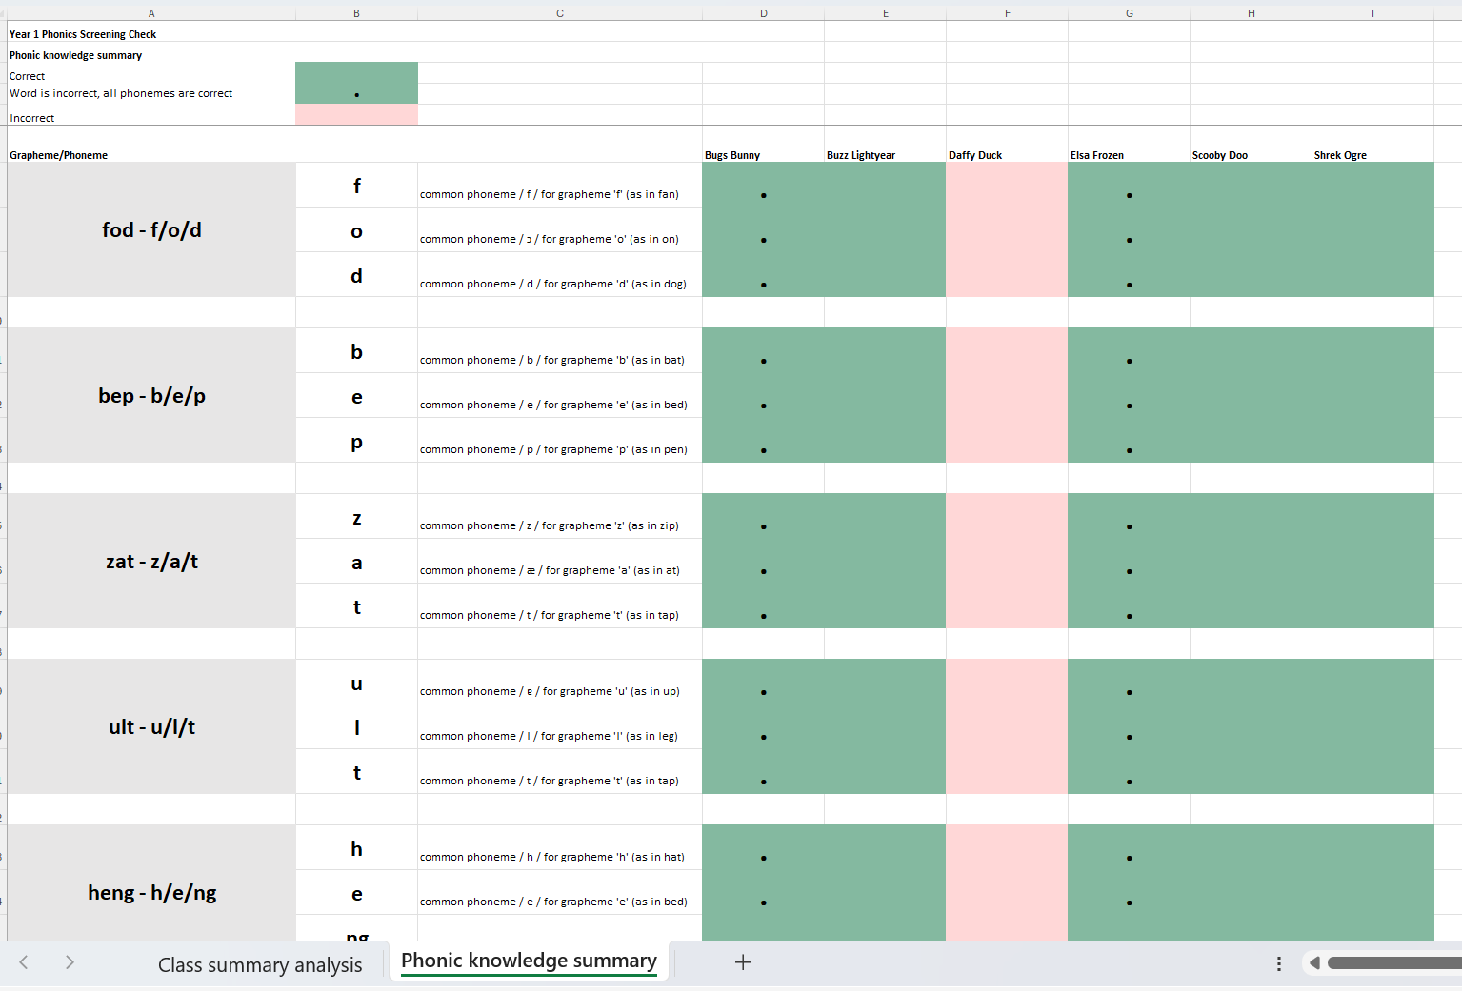Click the 'bep - b/e/p' word cell
1462x991 pixels.
(x=151, y=395)
